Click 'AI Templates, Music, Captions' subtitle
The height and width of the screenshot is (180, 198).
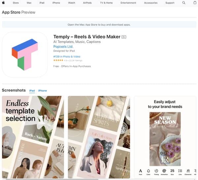point(77,42)
